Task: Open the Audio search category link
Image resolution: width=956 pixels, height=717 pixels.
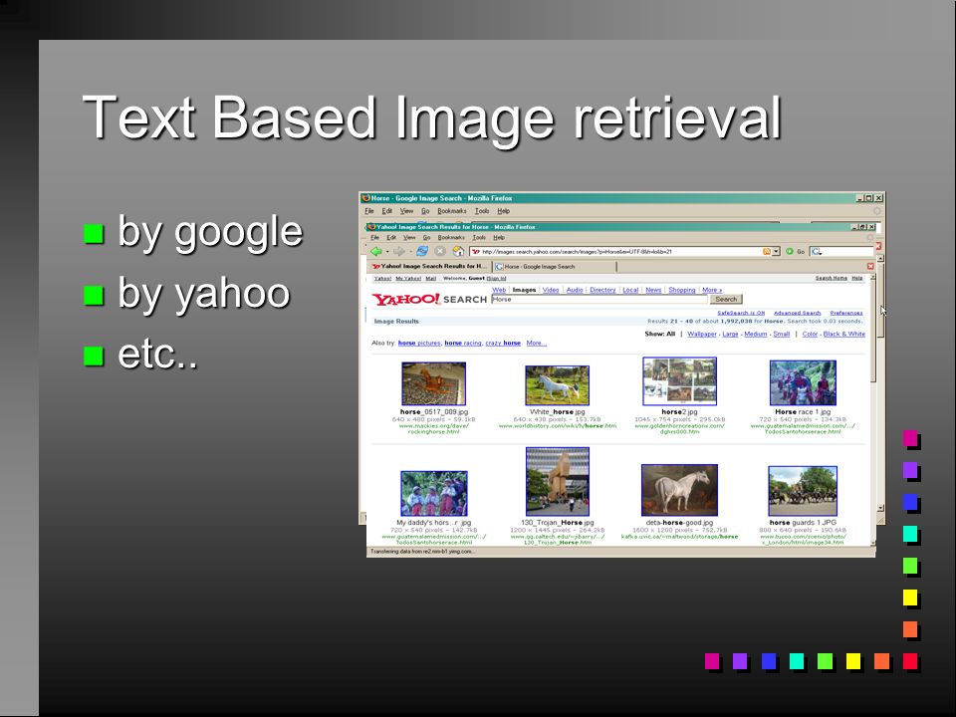Action: click(575, 290)
